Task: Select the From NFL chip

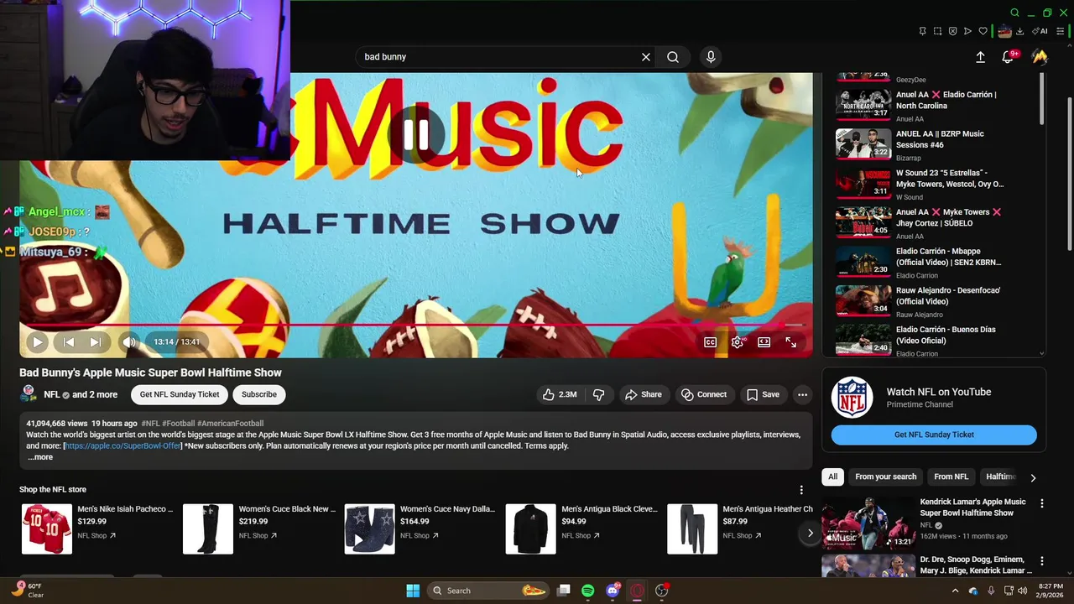Action: pyautogui.click(x=951, y=476)
